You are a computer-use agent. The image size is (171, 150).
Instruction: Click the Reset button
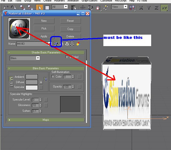point(71,21)
